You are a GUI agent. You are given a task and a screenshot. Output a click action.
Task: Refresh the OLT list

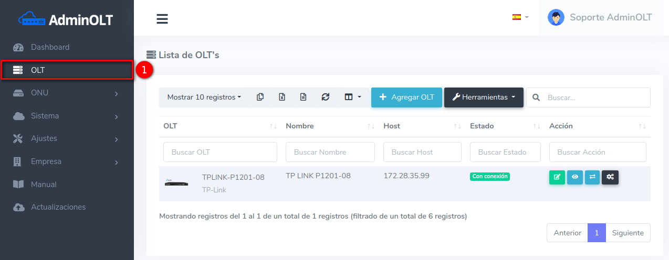click(326, 97)
